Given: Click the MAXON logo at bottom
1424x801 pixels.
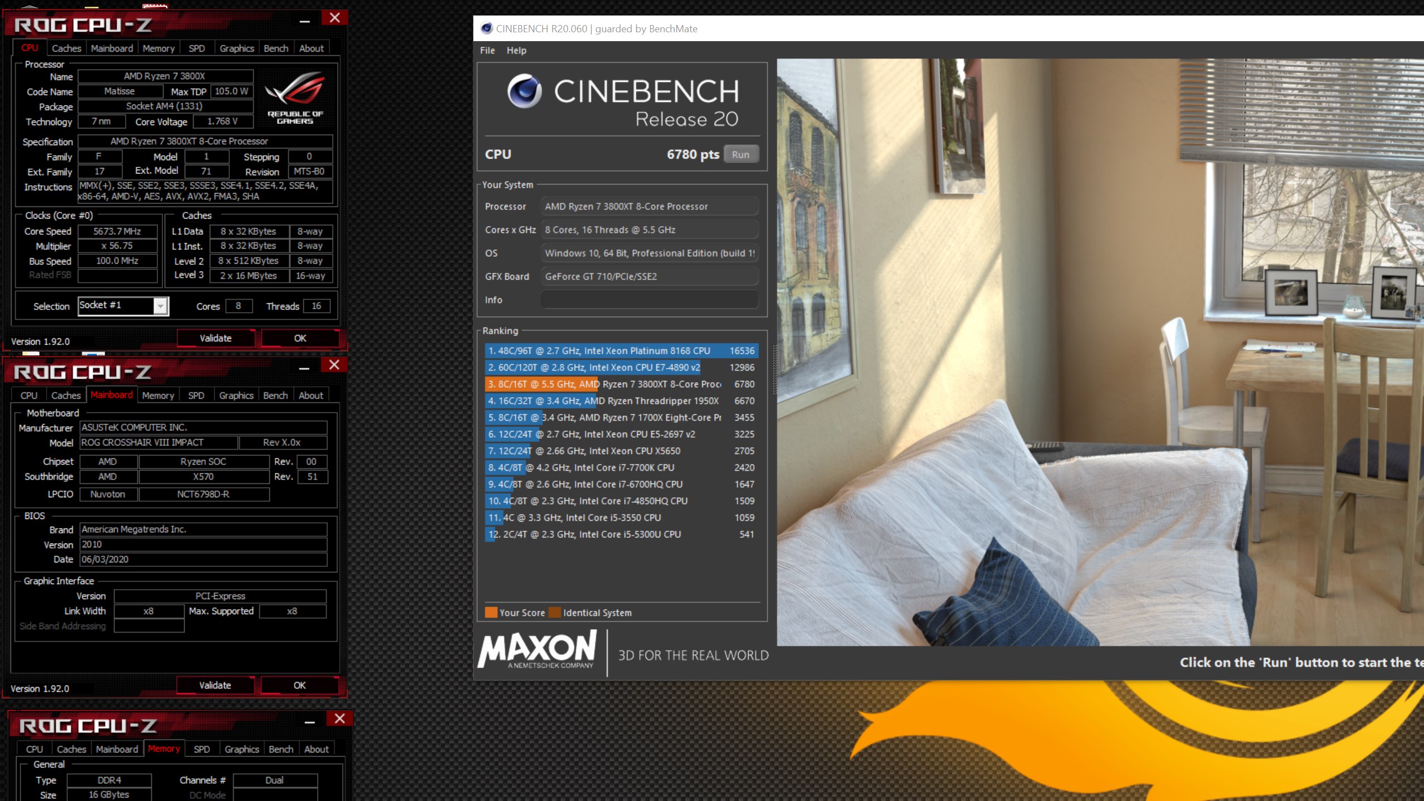Looking at the screenshot, I should pos(537,650).
